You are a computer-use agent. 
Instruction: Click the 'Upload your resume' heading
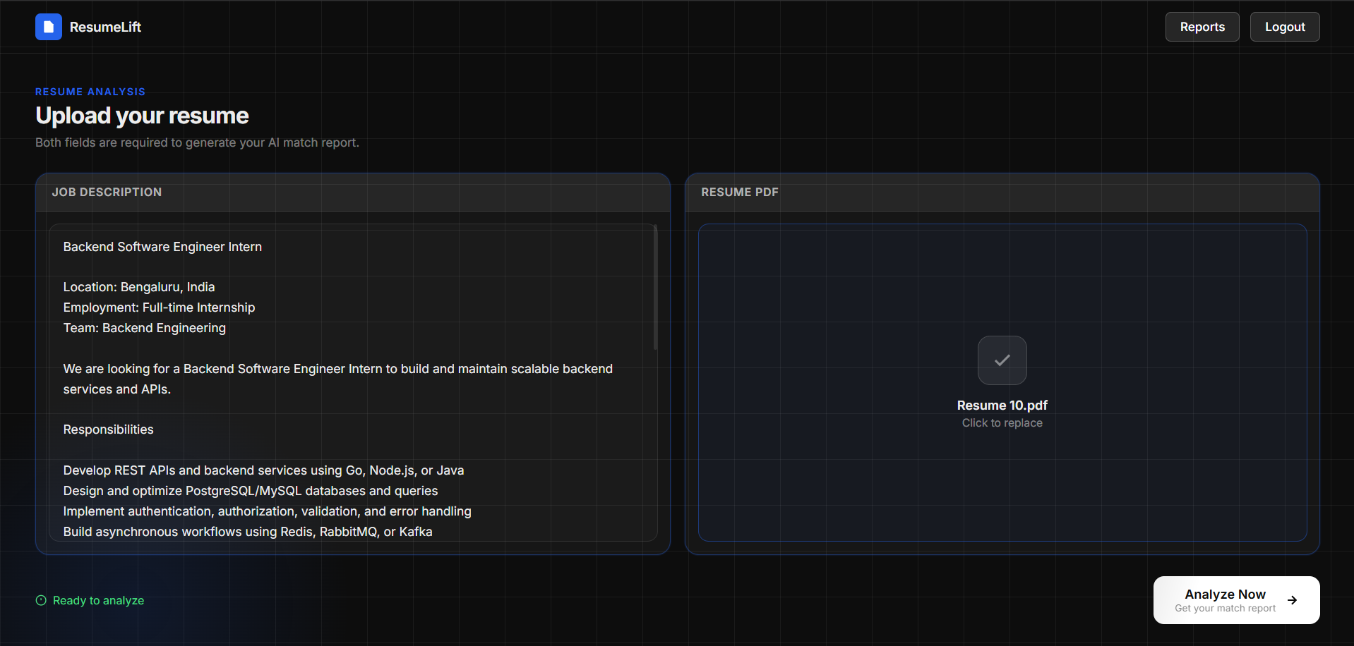click(142, 116)
